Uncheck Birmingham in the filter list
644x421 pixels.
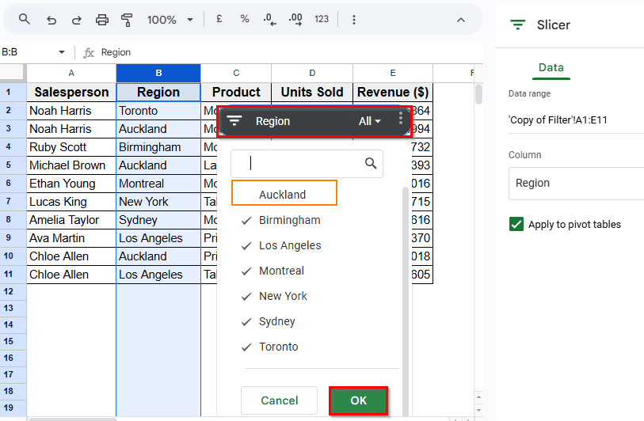(x=289, y=220)
